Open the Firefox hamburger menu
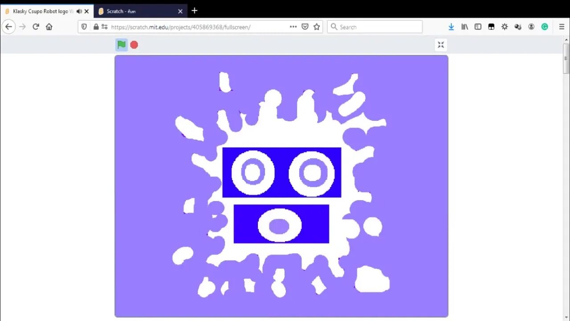Viewport: 570px width, 321px height. point(562,27)
